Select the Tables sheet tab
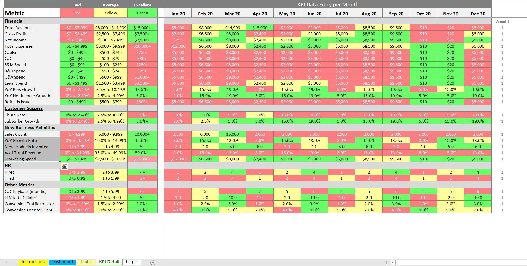This screenshot has width=527, height=266. (86, 262)
